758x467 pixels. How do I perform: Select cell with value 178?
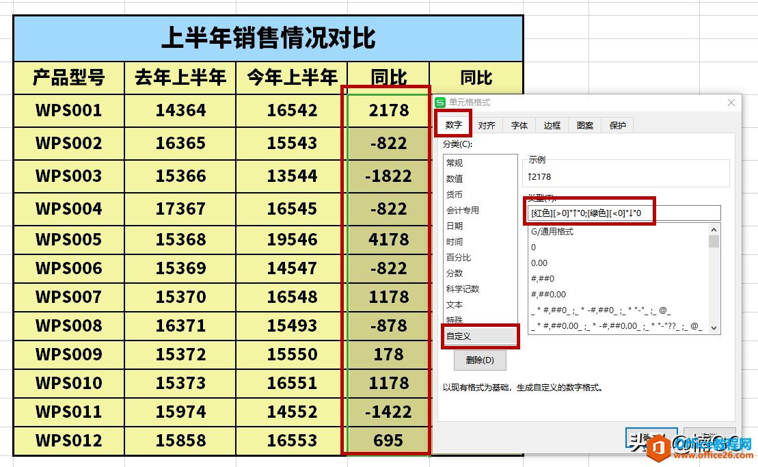[x=389, y=355]
